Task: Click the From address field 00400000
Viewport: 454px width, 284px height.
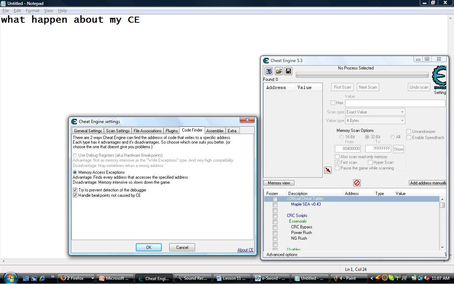Action: tap(348, 149)
